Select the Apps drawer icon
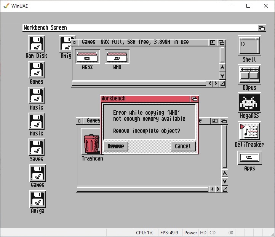This screenshot has width=275, height=237. (249, 157)
